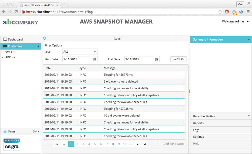Open the Start Date calendar picker
The width and height of the screenshot is (252, 154).
click(95, 59)
